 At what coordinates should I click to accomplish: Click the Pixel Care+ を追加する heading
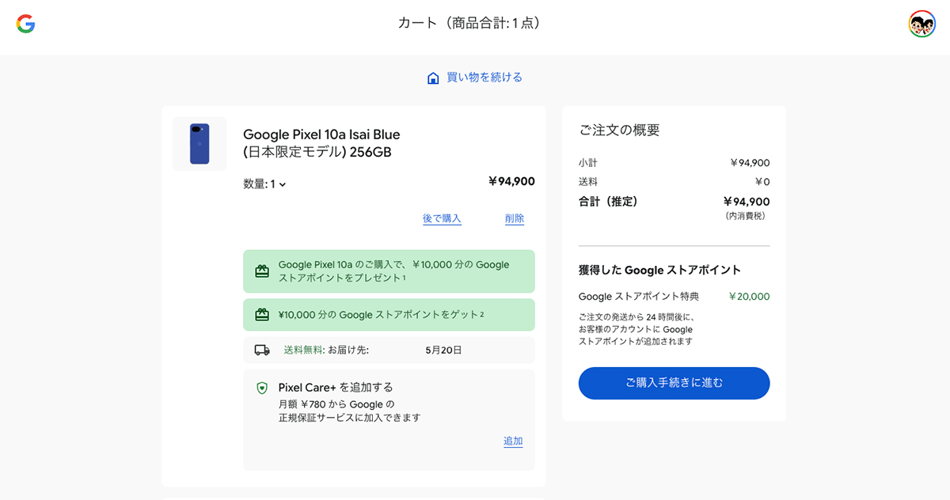pos(336,388)
